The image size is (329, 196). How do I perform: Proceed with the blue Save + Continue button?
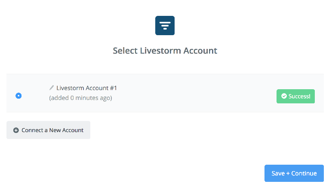pyautogui.click(x=294, y=173)
